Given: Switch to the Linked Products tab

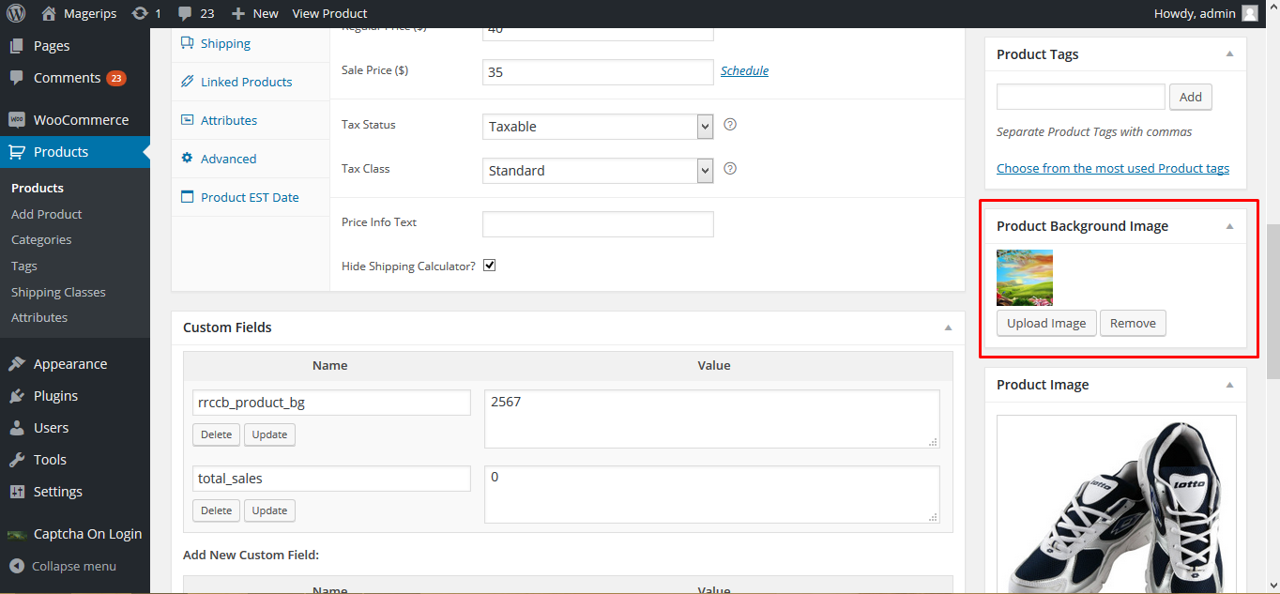Looking at the screenshot, I should [x=246, y=82].
